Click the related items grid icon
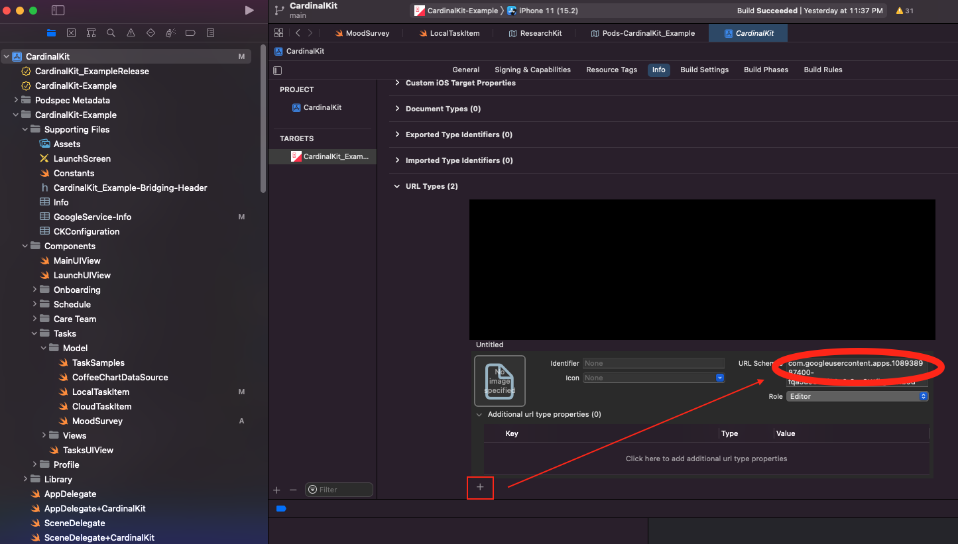 (278, 33)
